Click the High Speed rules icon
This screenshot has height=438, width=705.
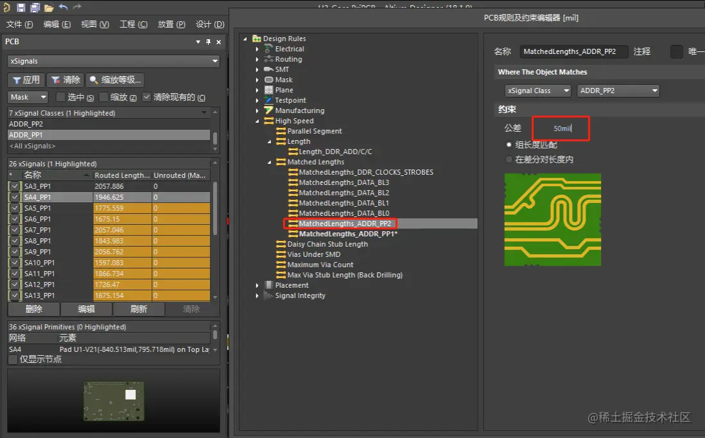point(269,121)
